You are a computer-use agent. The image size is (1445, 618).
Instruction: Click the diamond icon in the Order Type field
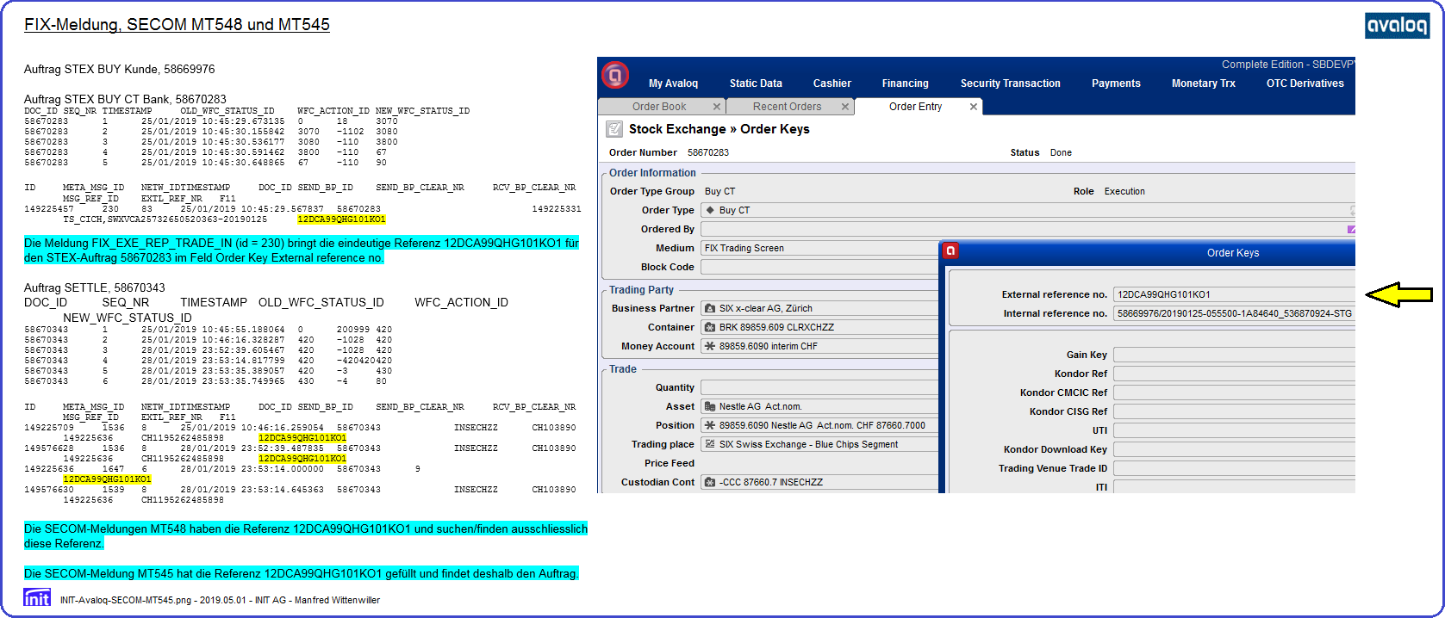[710, 210]
